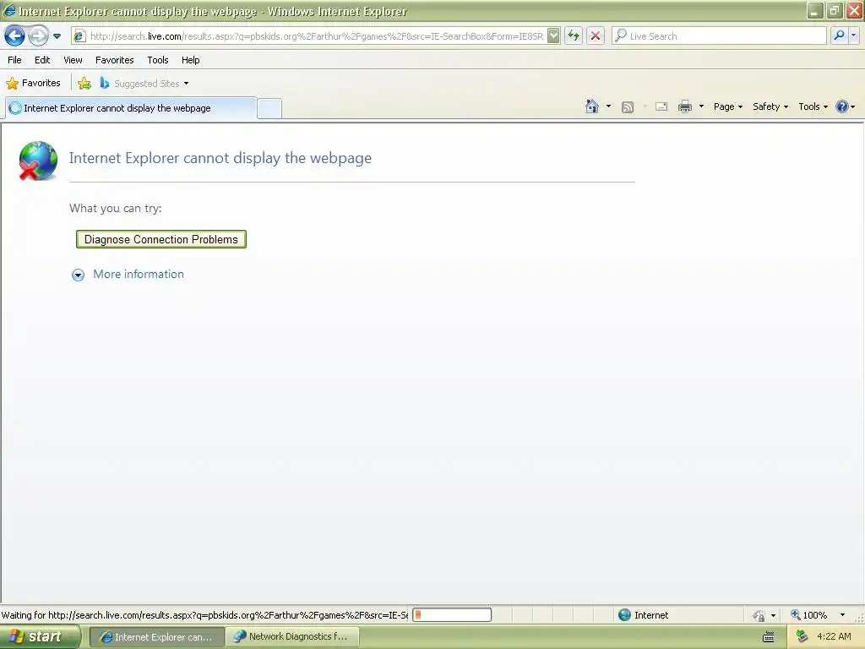Open Suggested Sites dropdown
This screenshot has width=865, height=649.
click(x=144, y=84)
